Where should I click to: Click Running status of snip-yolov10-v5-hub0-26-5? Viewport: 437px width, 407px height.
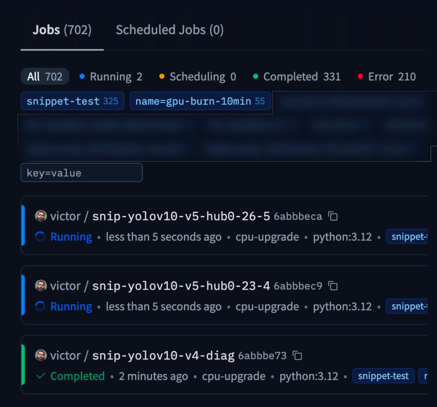coord(71,237)
